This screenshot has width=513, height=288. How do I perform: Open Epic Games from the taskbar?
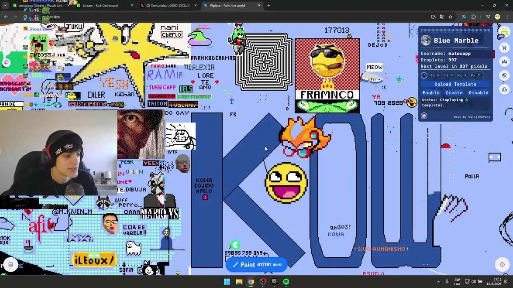[274, 282]
